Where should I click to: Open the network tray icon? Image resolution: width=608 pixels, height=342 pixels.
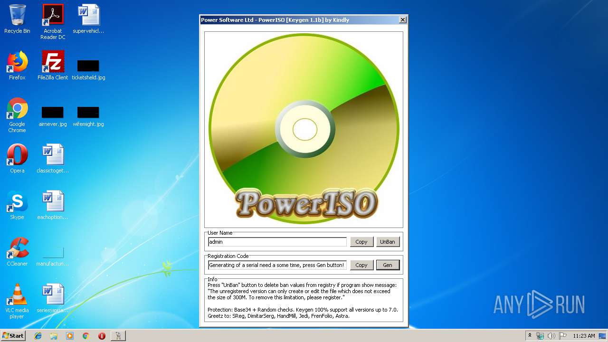tap(540, 336)
